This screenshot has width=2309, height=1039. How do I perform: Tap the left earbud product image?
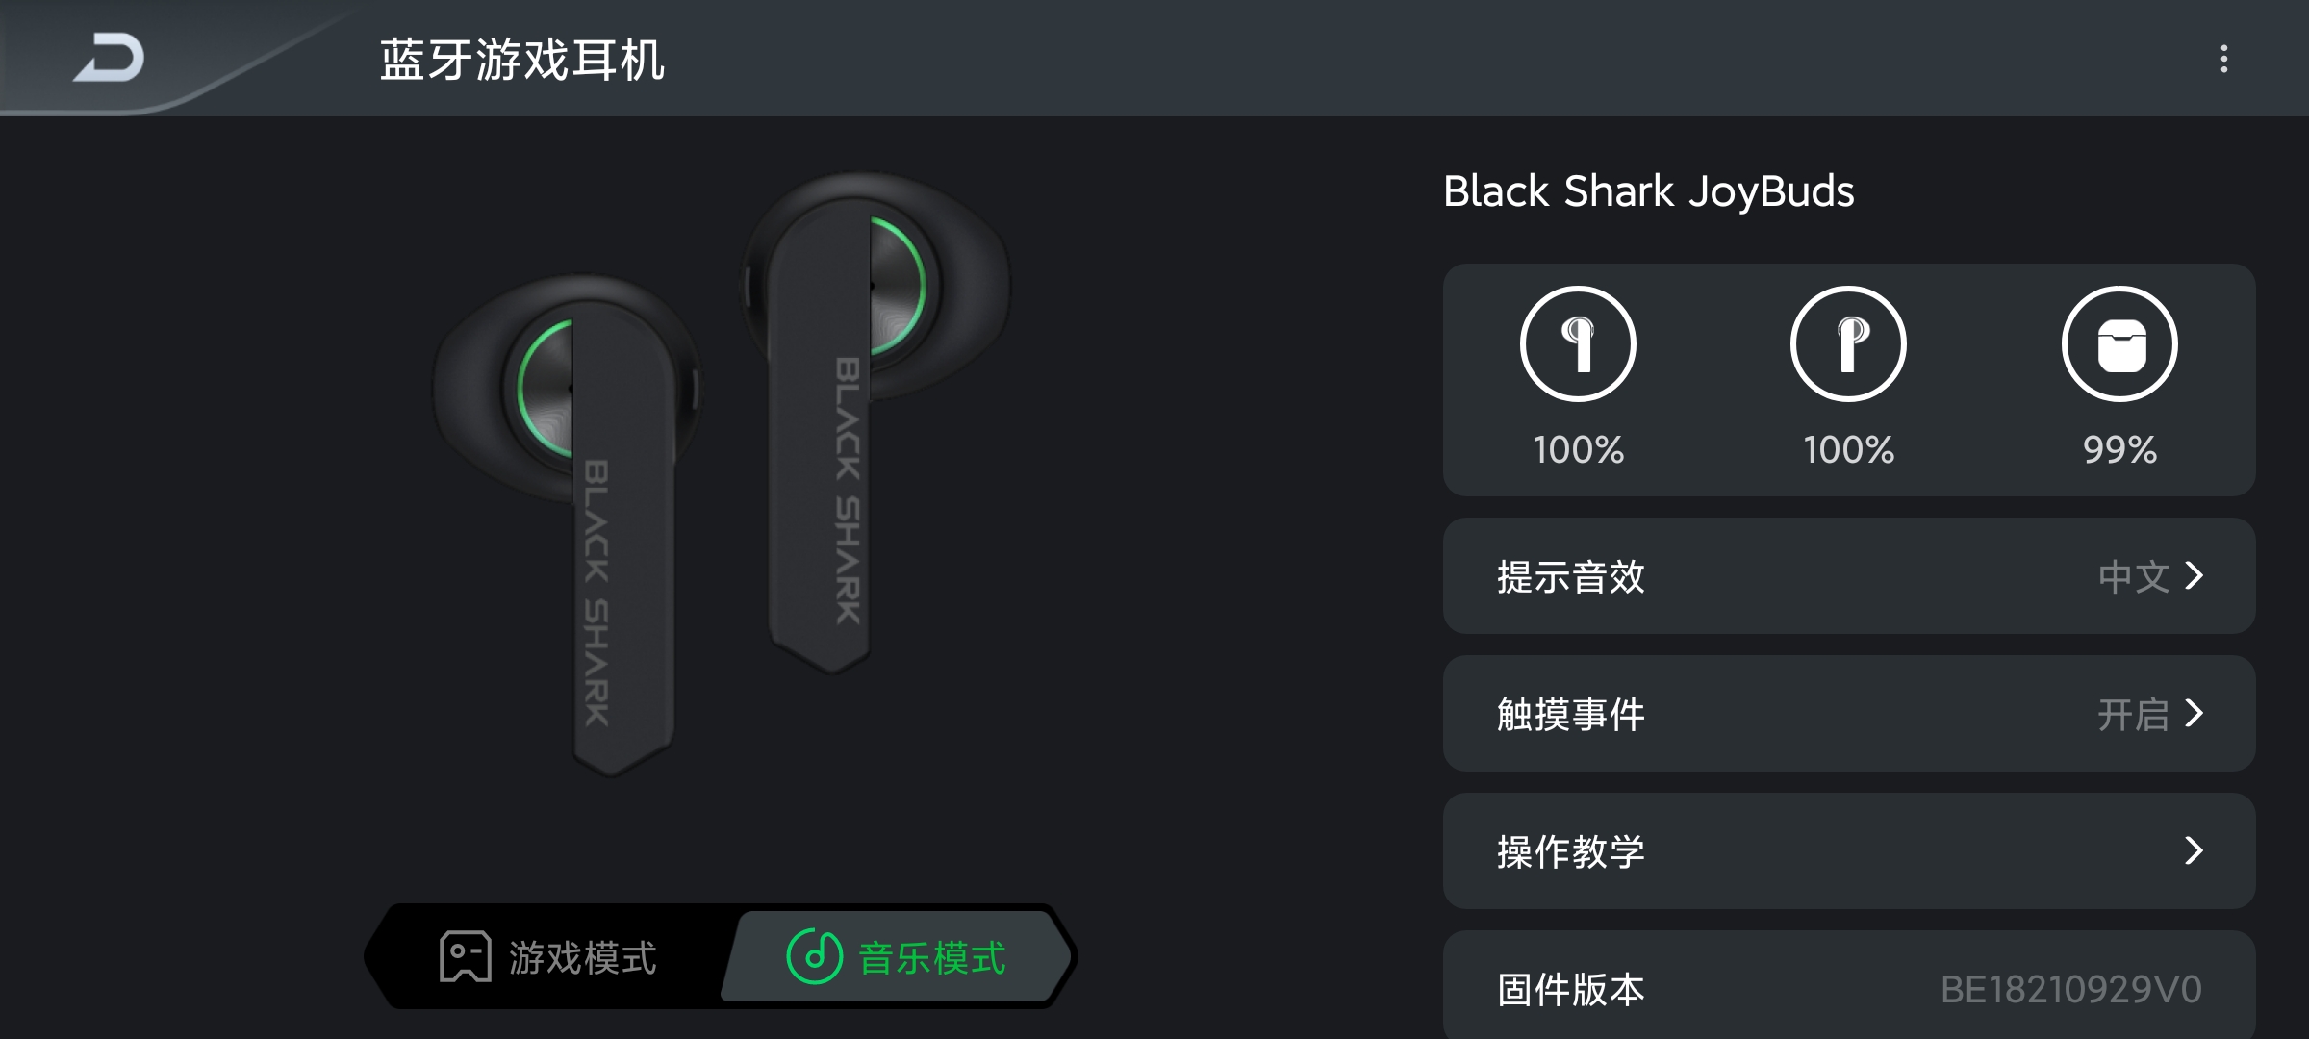tap(568, 524)
